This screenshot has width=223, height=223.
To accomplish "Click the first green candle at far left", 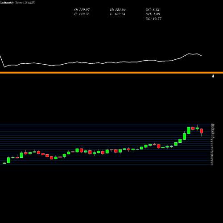I will click(x=4, y=163).
